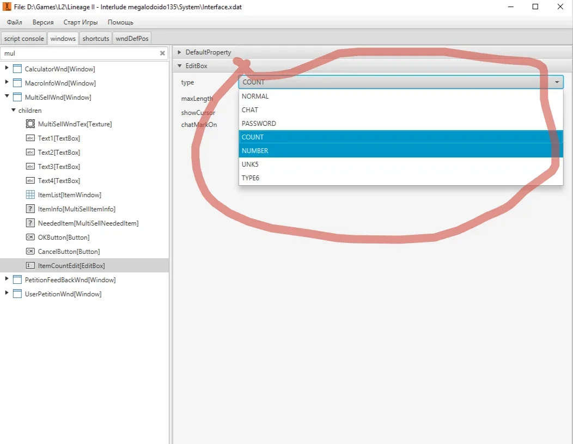Open the Старт Игры menu
Viewport: 573px width, 444px height.
coord(81,22)
